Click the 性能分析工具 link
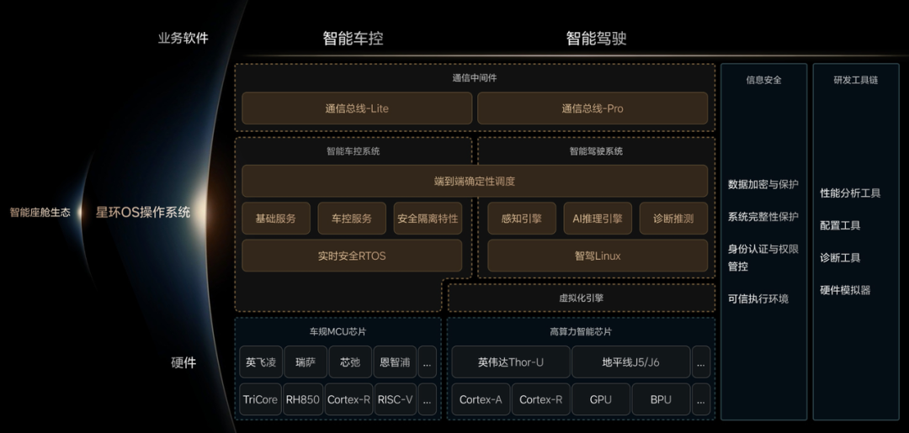 pyautogui.click(x=850, y=193)
